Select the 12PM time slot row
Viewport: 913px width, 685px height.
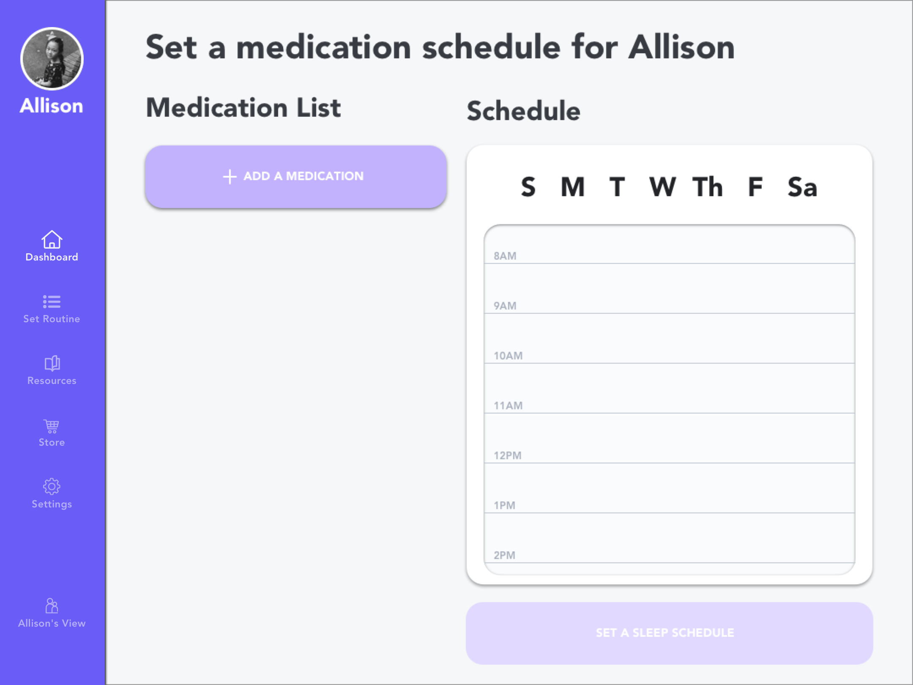click(x=670, y=438)
